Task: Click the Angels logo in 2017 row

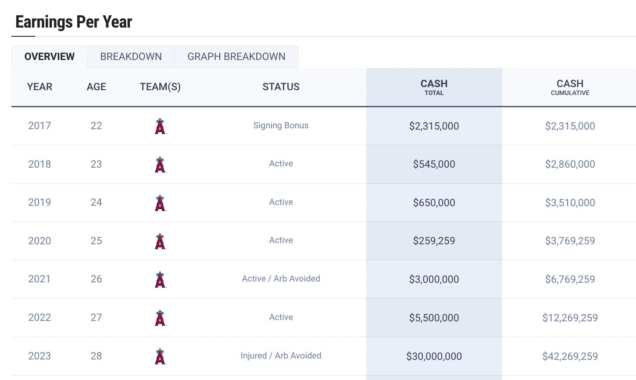Action: tap(160, 126)
